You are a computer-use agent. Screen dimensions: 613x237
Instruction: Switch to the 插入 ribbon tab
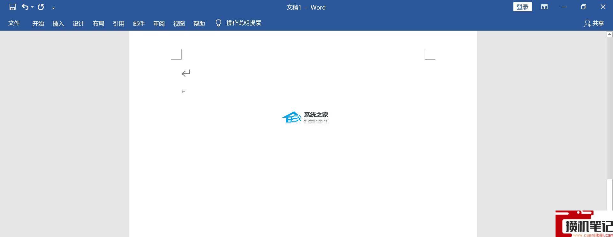coord(58,23)
